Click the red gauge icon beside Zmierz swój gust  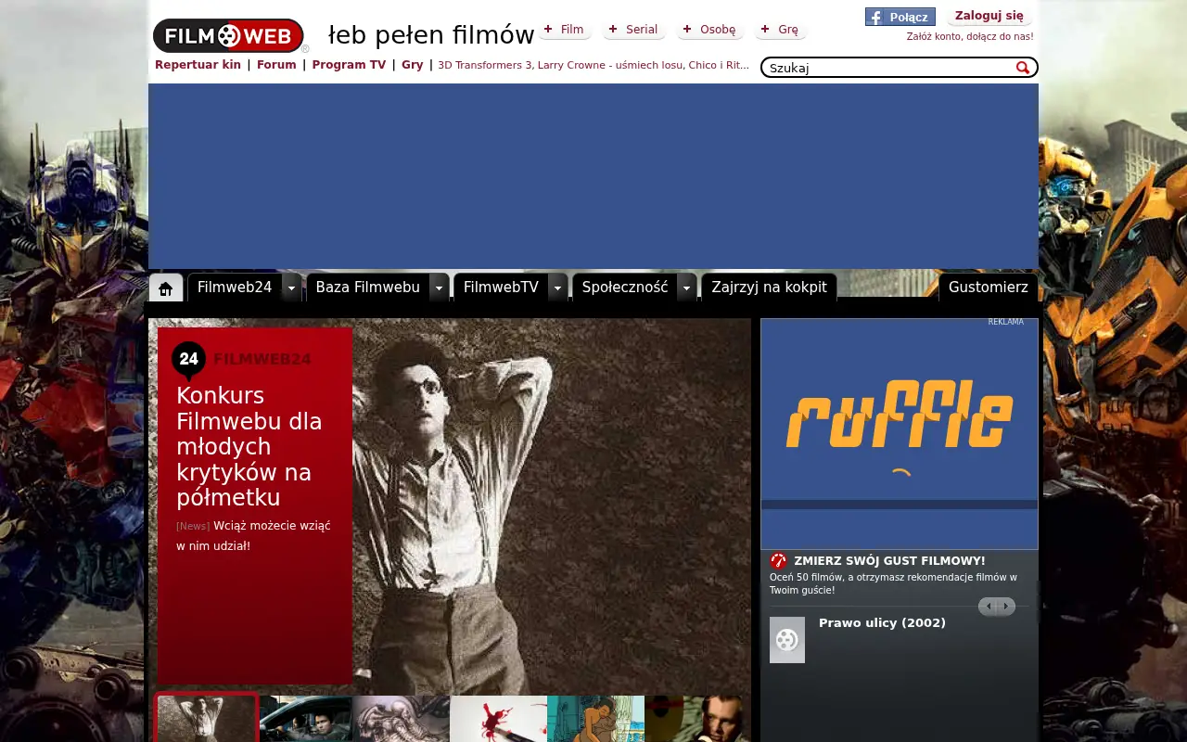tap(778, 560)
